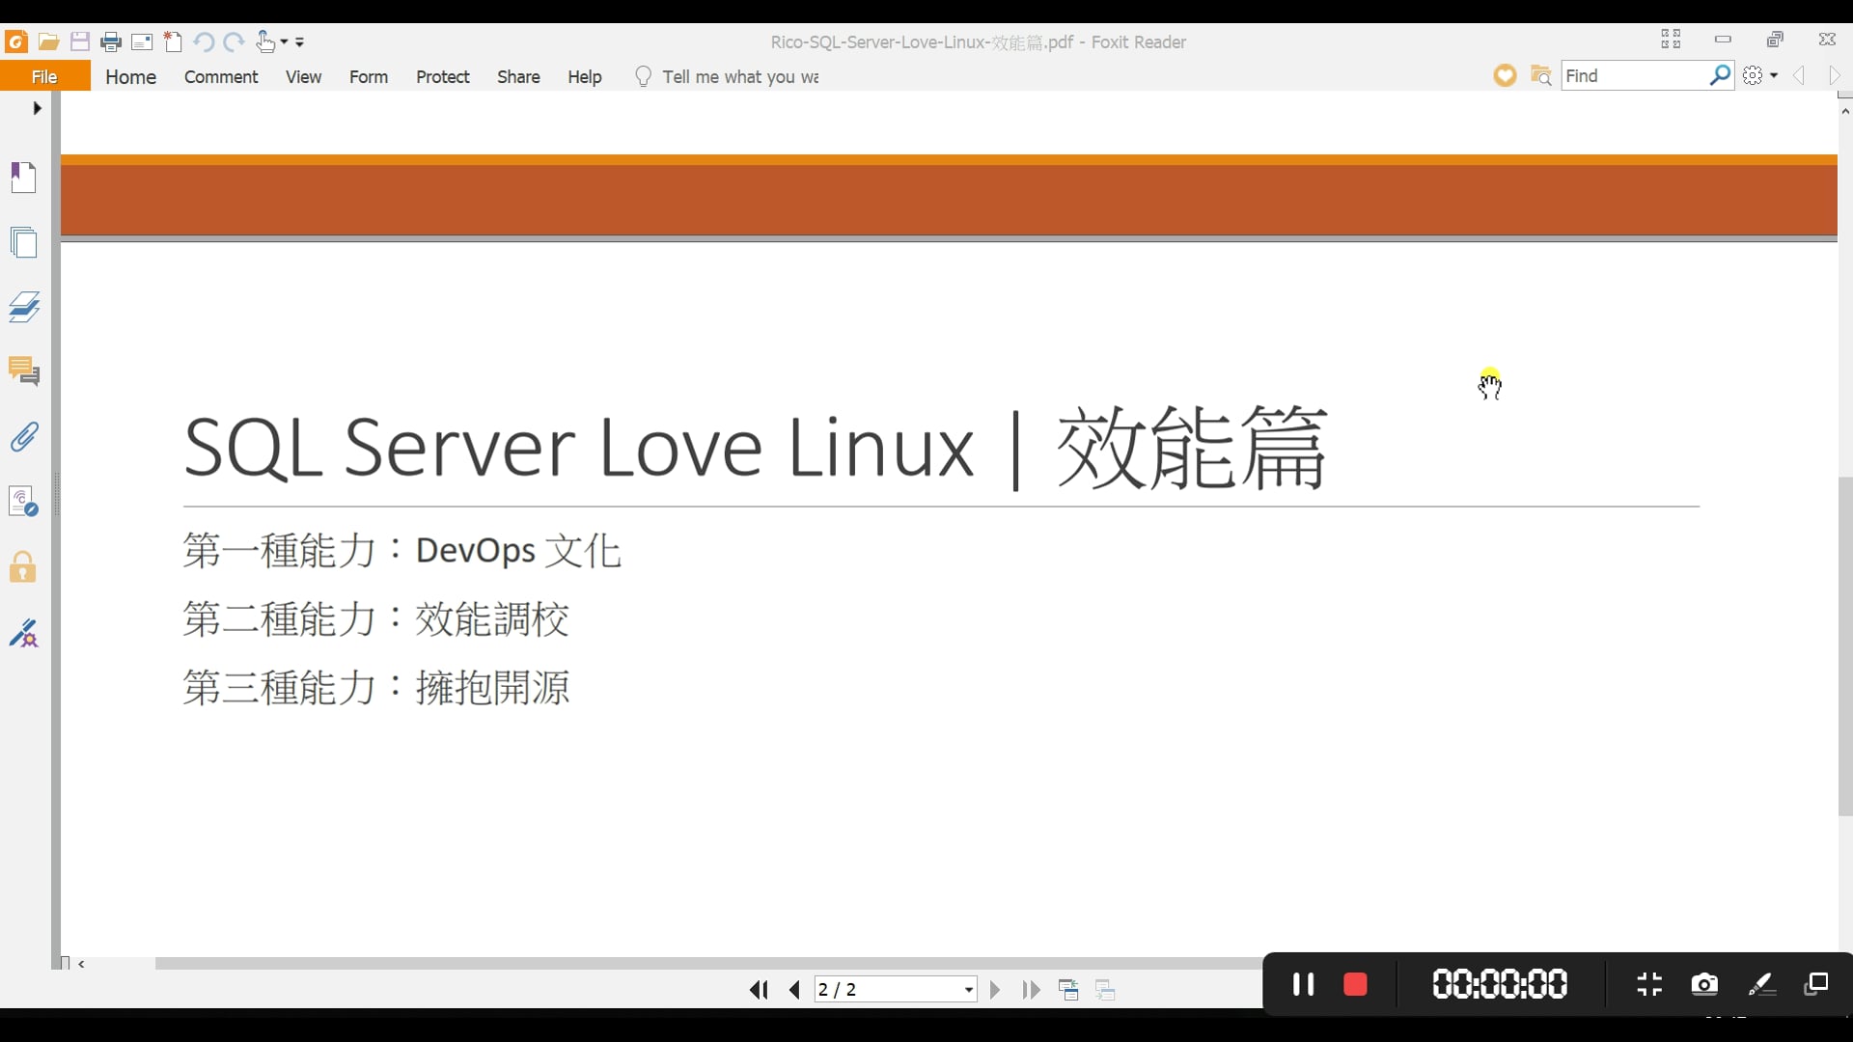
Task: Open the page number dropdown
Action: pos(968,990)
